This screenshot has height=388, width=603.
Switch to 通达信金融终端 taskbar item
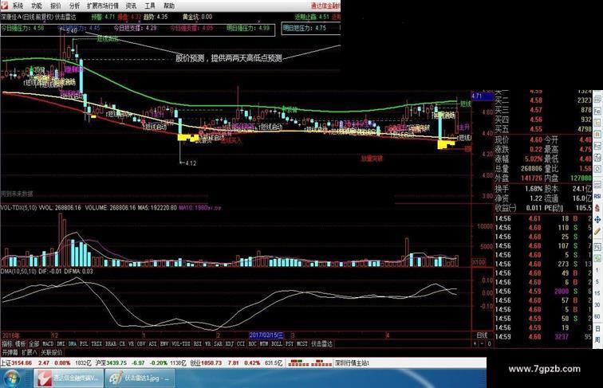tap(67, 378)
